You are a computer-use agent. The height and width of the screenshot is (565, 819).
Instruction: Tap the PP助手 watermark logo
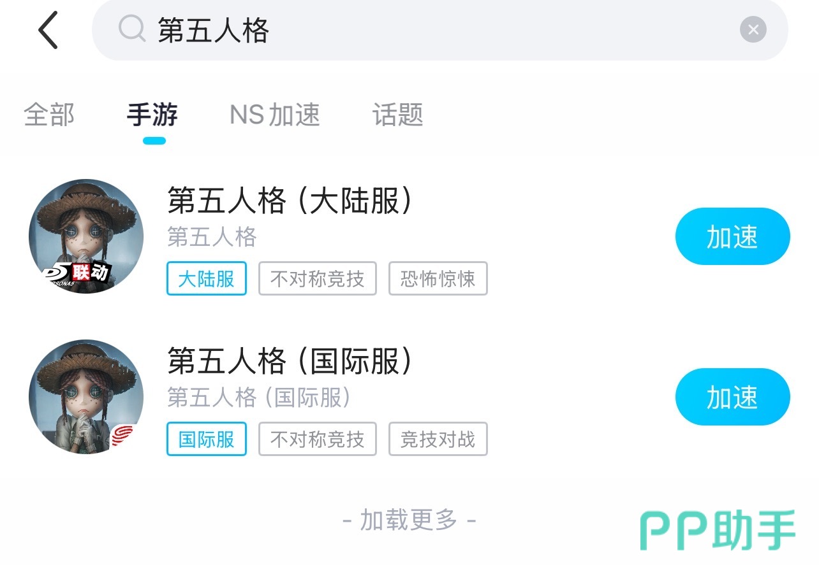pos(718,530)
